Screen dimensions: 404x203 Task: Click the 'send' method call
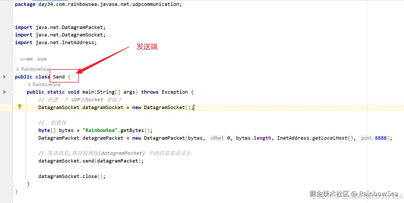pos(88,161)
